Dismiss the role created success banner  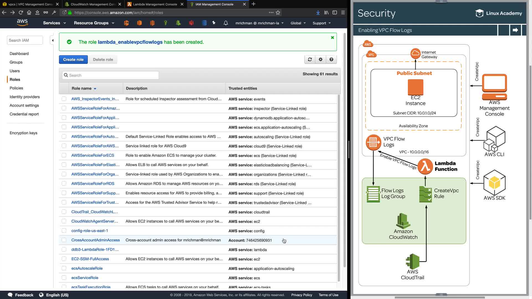[332, 38]
